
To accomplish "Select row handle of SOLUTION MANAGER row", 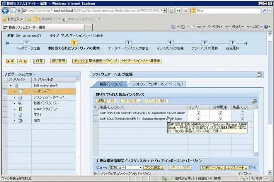I will [96, 119].
